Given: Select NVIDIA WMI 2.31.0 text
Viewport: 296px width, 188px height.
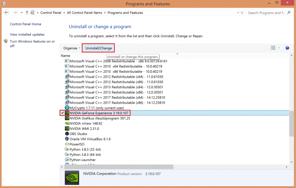Looking at the screenshot, I should (x=84, y=128).
